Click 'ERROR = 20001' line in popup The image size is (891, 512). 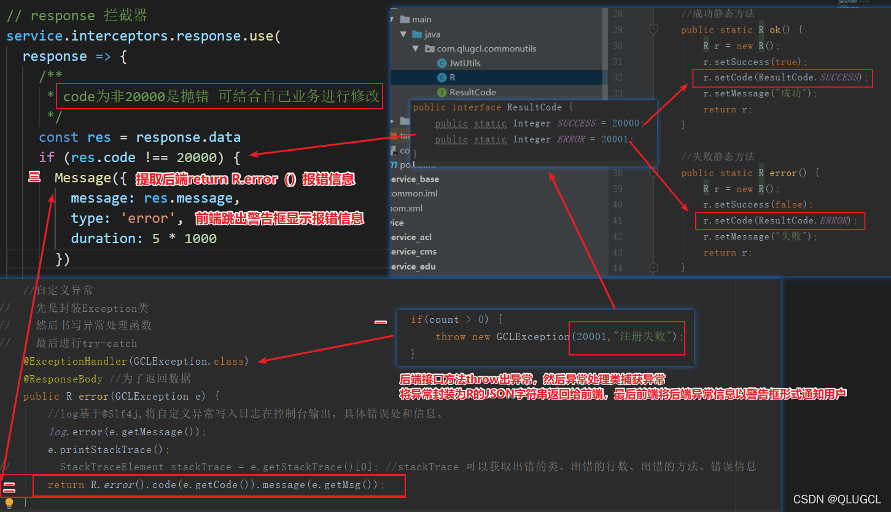point(533,139)
